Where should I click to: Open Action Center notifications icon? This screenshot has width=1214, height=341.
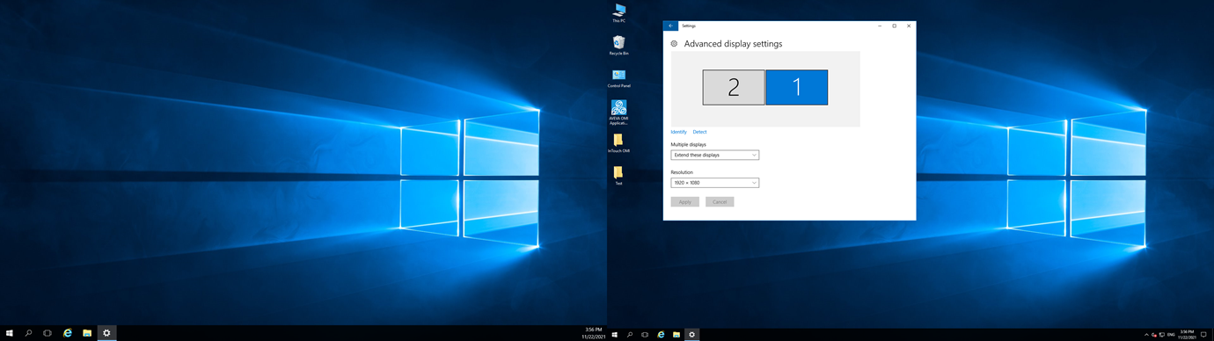click(x=1203, y=335)
